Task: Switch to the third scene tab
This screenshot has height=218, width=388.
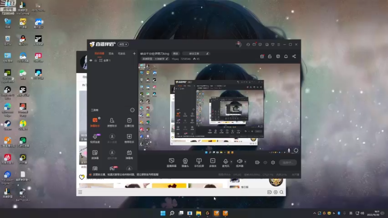Action: click(x=122, y=53)
